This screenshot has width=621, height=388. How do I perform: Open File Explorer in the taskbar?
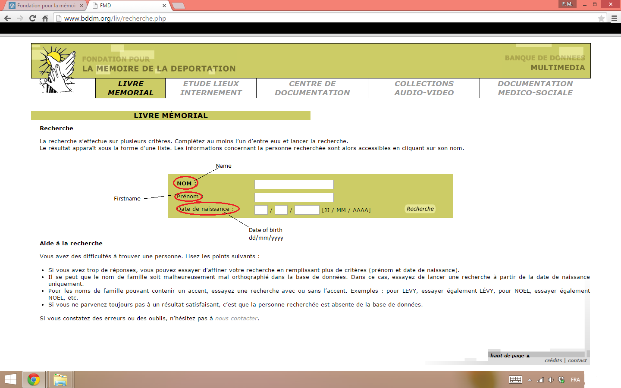click(x=60, y=380)
